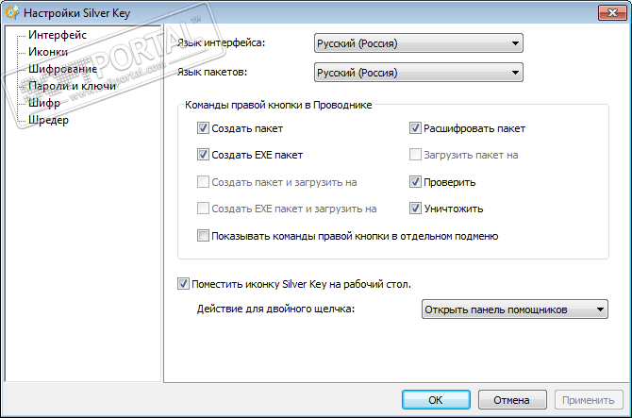This screenshot has height=418, width=632.
Task: Enable showing commands in separate submenu
Action: tap(204, 236)
